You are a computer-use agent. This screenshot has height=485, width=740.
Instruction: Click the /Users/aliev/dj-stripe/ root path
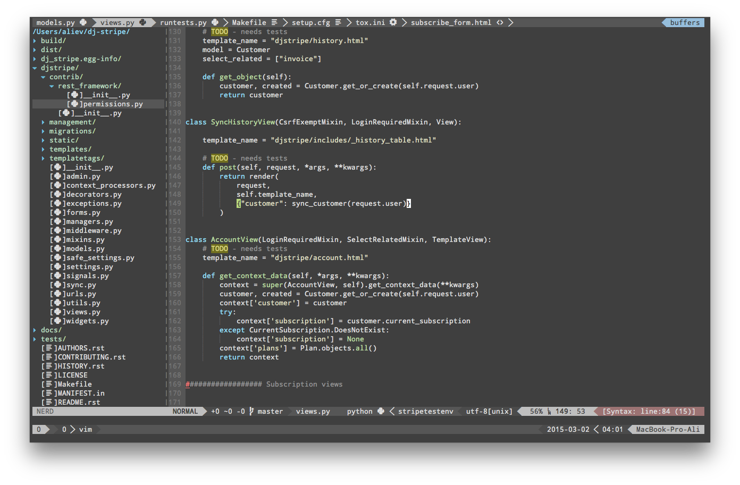point(81,31)
